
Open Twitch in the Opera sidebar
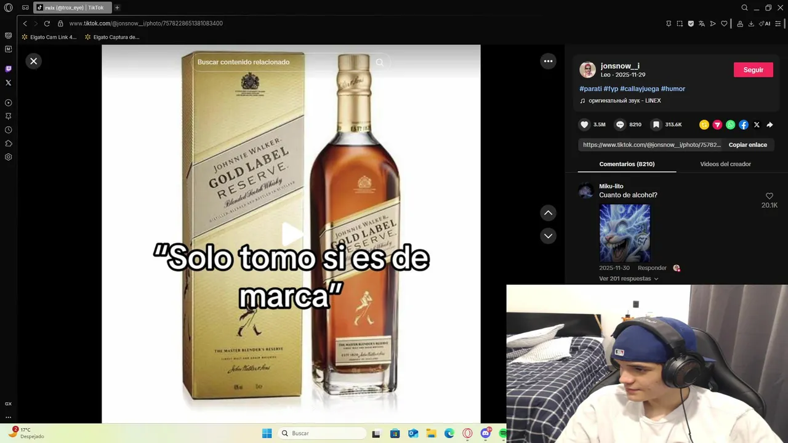click(x=9, y=69)
